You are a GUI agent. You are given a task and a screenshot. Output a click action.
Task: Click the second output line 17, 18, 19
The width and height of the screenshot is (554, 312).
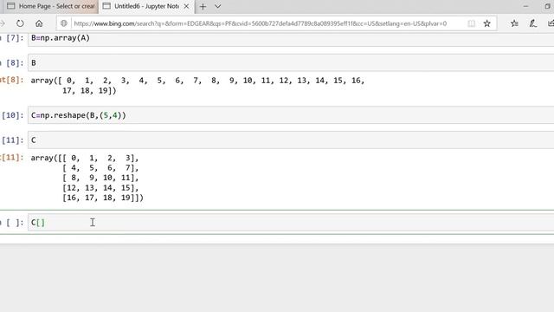click(89, 90)
